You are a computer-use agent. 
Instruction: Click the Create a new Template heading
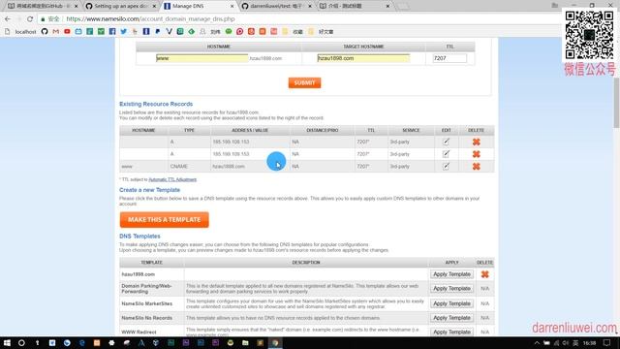[x=149, y=190]
